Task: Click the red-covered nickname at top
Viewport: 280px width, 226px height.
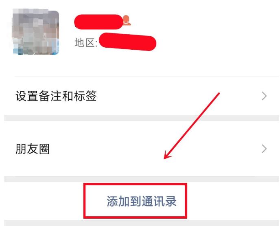Action: point(98,22)
